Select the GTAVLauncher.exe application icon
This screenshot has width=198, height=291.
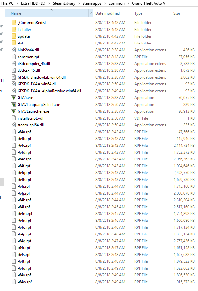(x=14, y=111)
